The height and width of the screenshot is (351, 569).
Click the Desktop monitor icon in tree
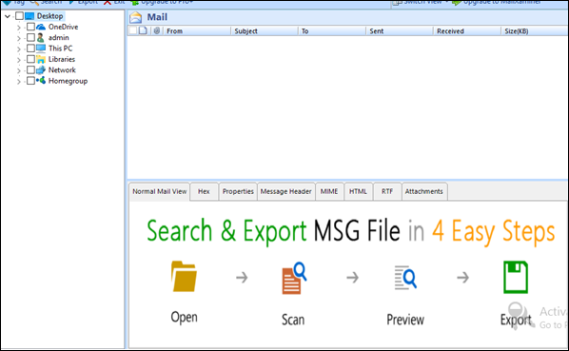coord(29,16)
